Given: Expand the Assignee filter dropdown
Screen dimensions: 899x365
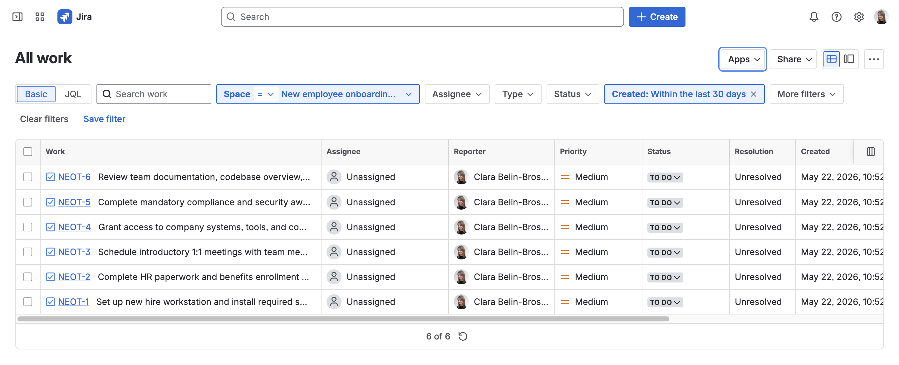Looking at the screenshot, I should coord(457,94).
